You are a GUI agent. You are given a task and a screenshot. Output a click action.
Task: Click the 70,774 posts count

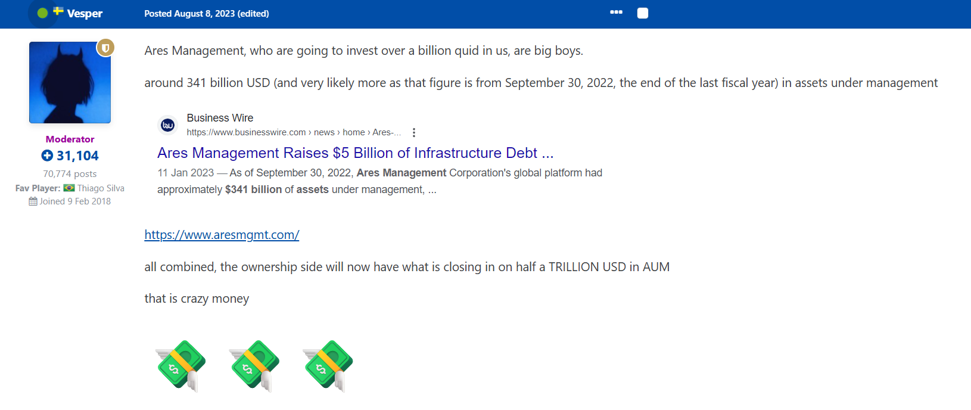(x=70, y=174)
